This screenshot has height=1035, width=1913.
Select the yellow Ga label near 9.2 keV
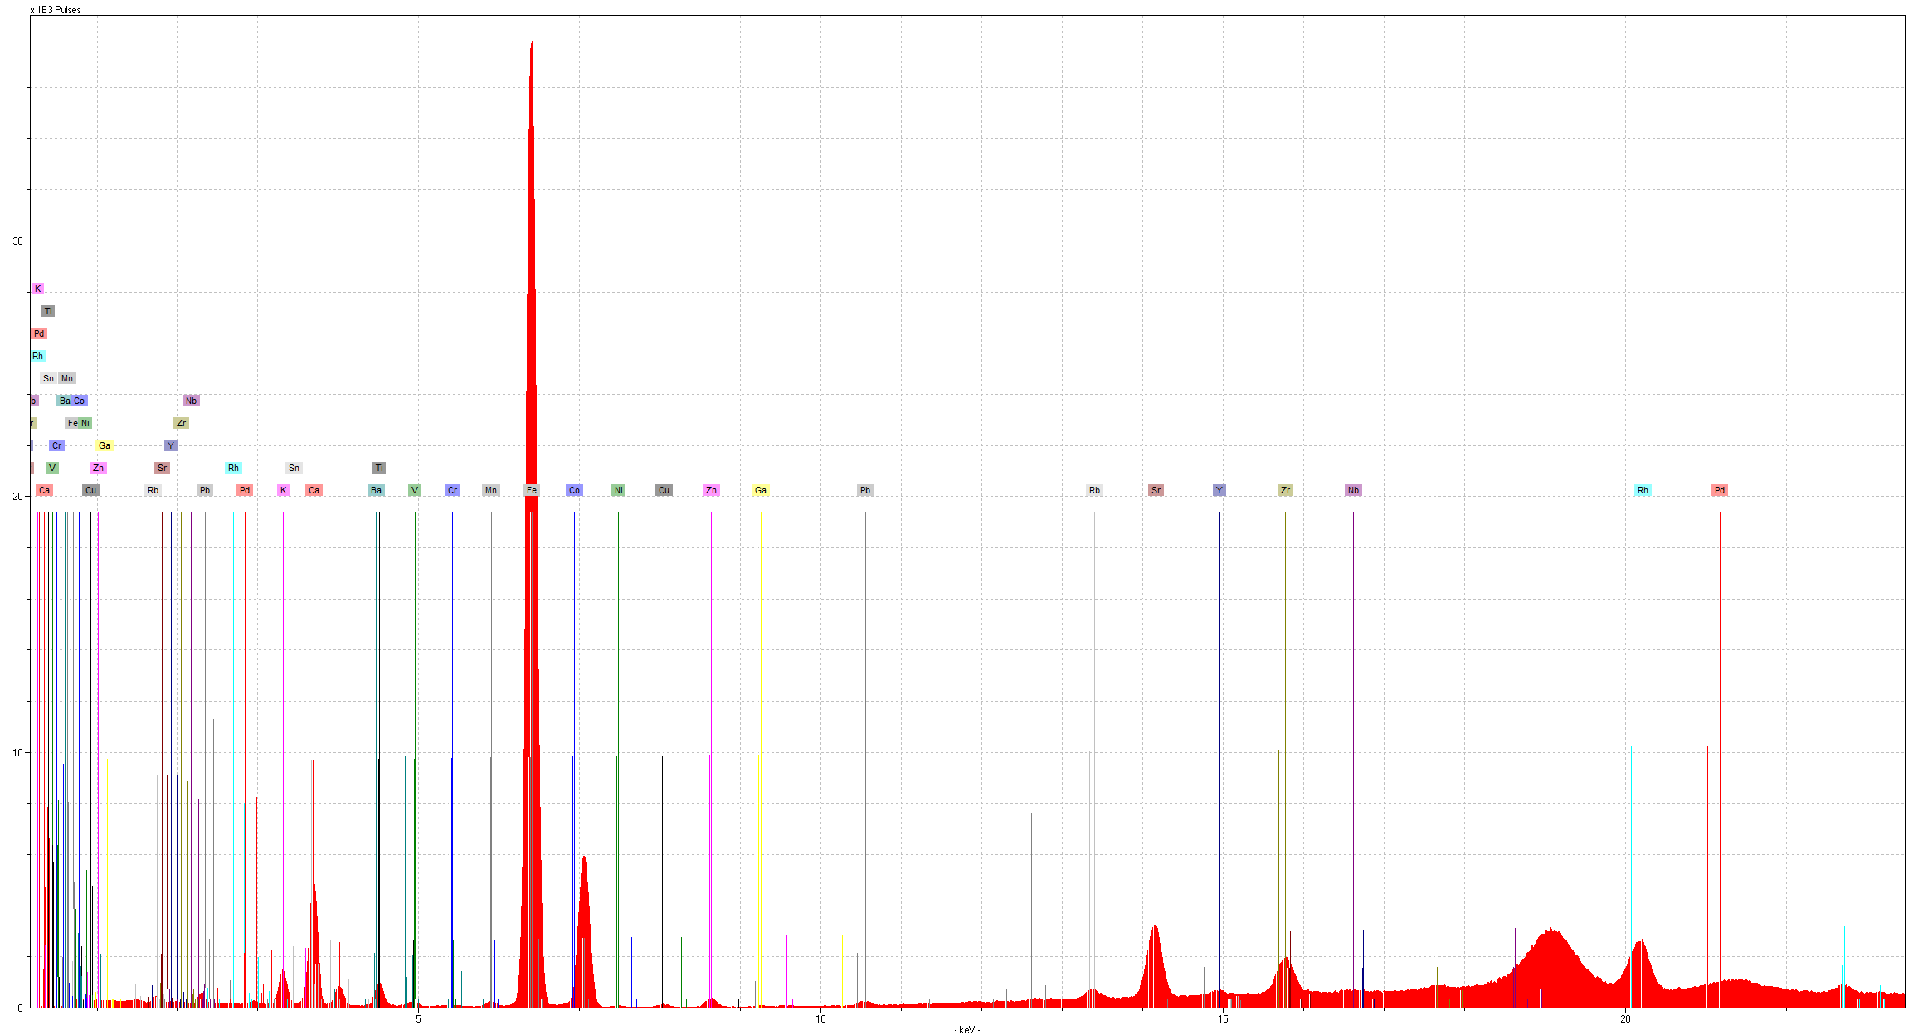point(761,490)
